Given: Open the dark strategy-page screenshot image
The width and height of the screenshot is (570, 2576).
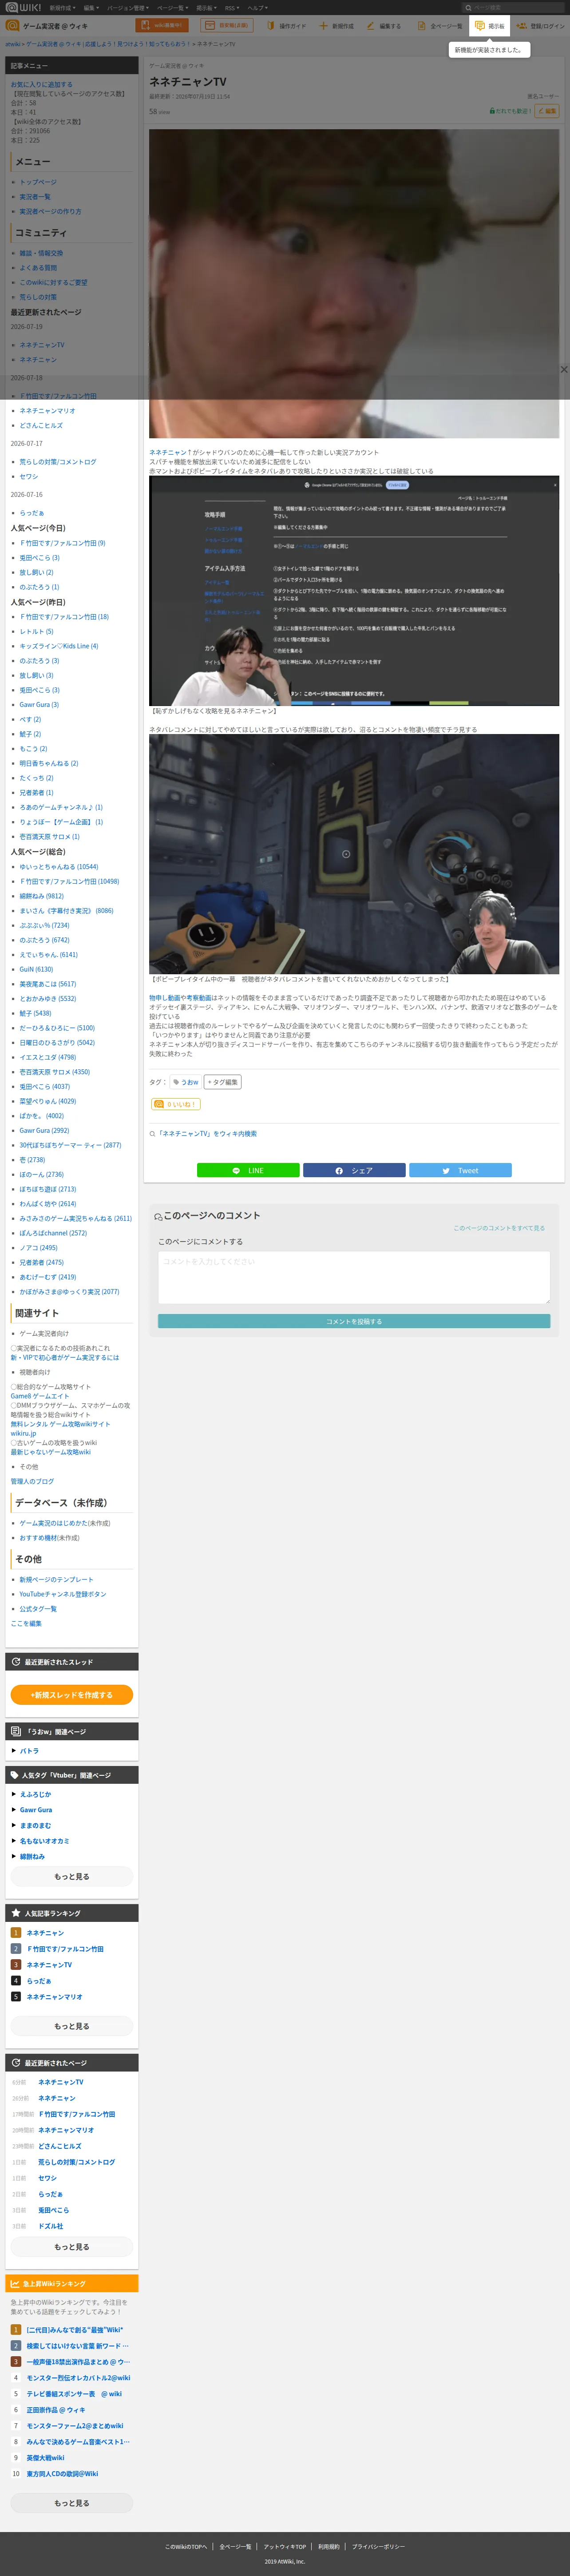Looking at the screenshot, I should coord(354,591).
